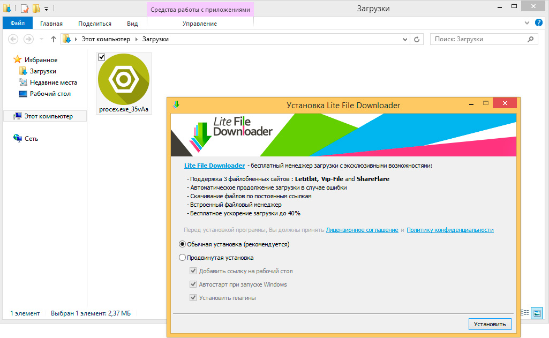Uncheck the procex.exe_35vAa selection checkbox

coord(102,57)
